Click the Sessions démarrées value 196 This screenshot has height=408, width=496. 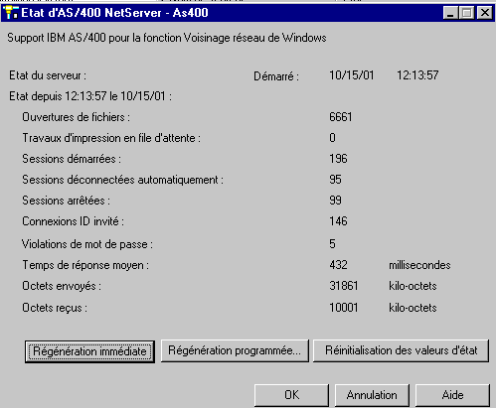(338, 159)
